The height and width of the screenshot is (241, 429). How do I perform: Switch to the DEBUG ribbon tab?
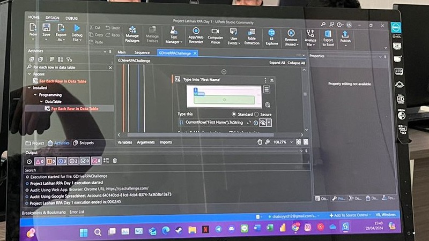click(71, 18)
